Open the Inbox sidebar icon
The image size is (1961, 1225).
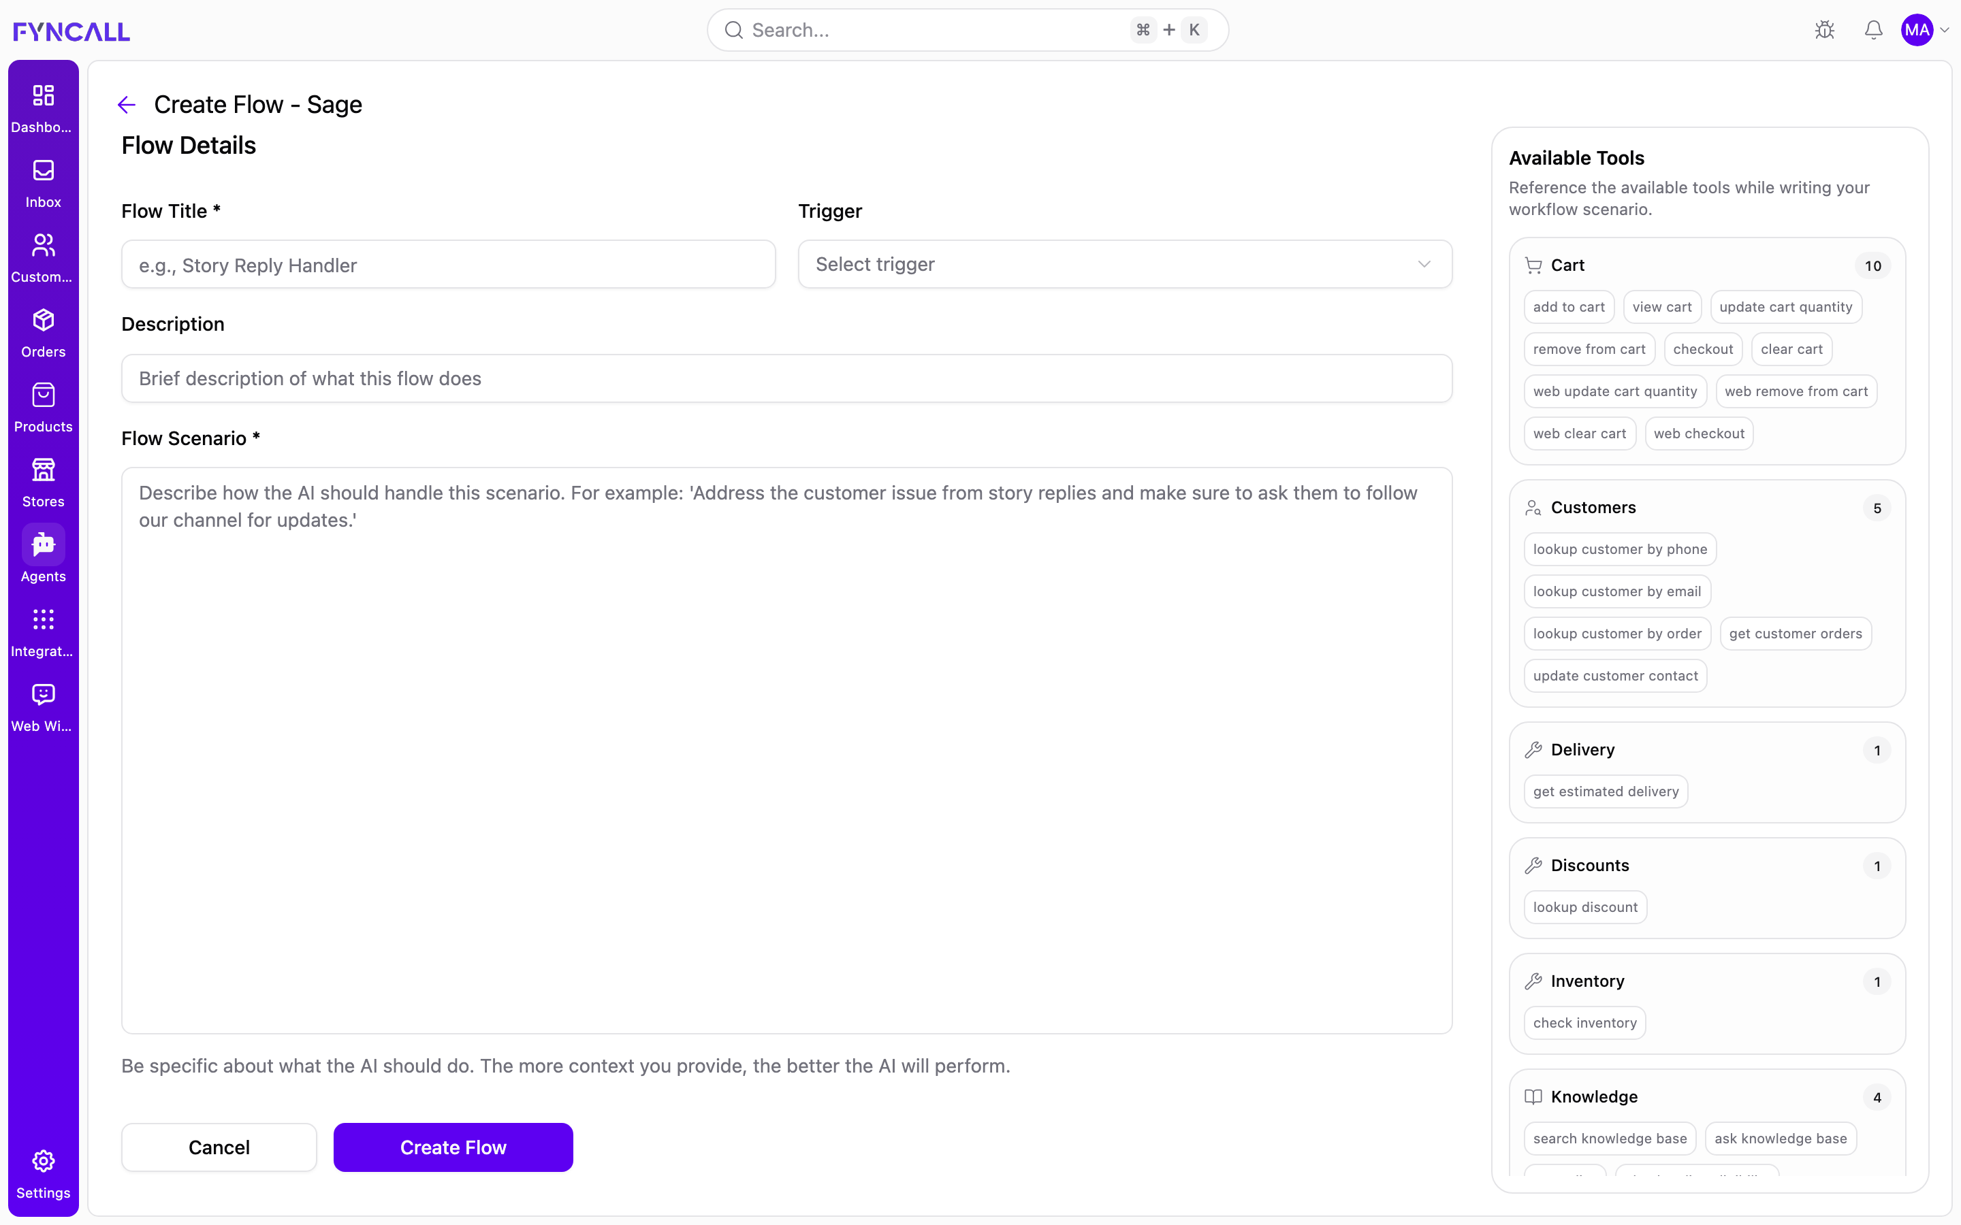43,171
